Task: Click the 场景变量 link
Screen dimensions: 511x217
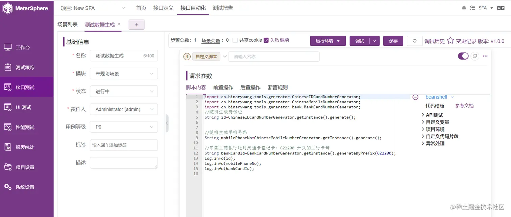Action: [211, 41]
